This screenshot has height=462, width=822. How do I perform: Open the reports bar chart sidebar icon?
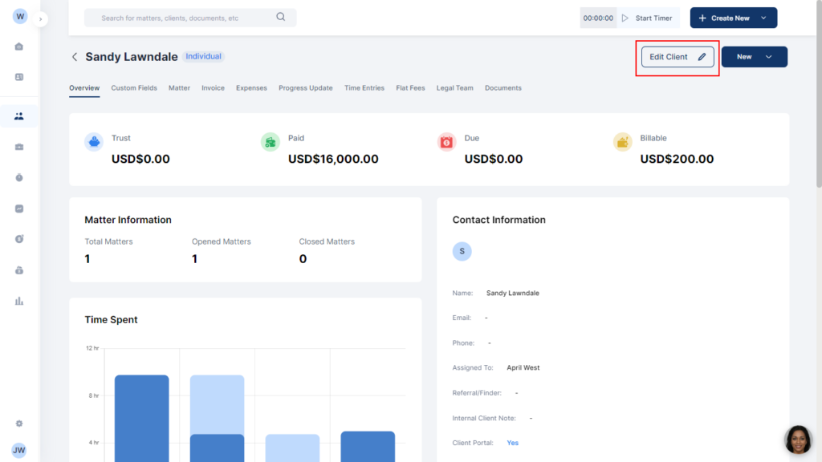pos(19,302)
